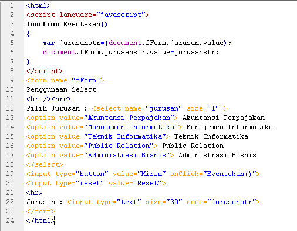Click the text Penggunaan Select
This screenshot has height=231, width=297.
62,89
